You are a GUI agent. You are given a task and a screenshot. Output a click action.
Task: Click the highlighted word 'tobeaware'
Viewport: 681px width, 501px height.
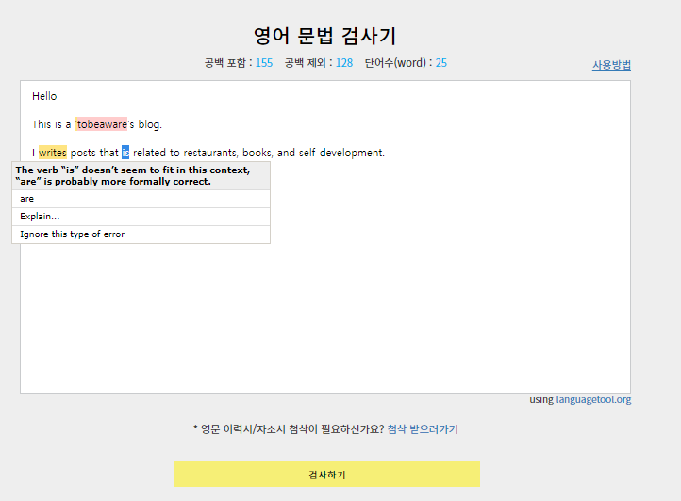point(101,124)
